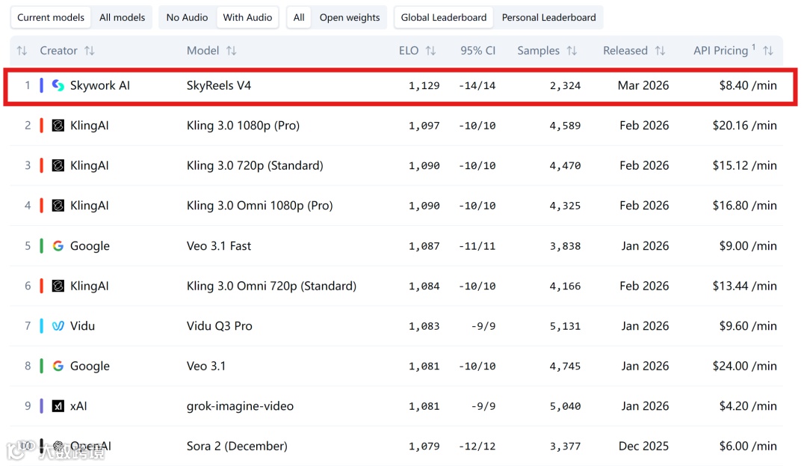The width and height of the screenshot is (807, 466).
Task: Select the samples count 5,040
Action: (x=565, y=407)
